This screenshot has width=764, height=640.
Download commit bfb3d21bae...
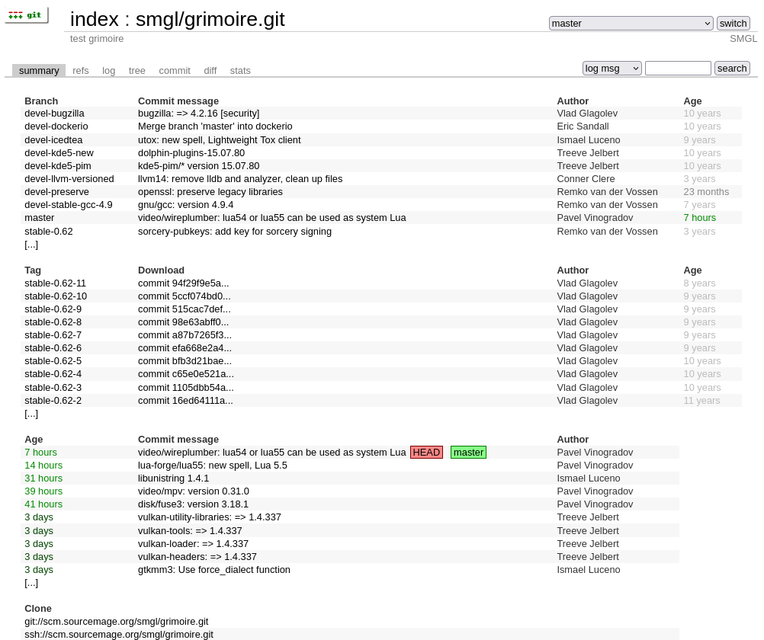pyautogui.click(x=185, y=361)
